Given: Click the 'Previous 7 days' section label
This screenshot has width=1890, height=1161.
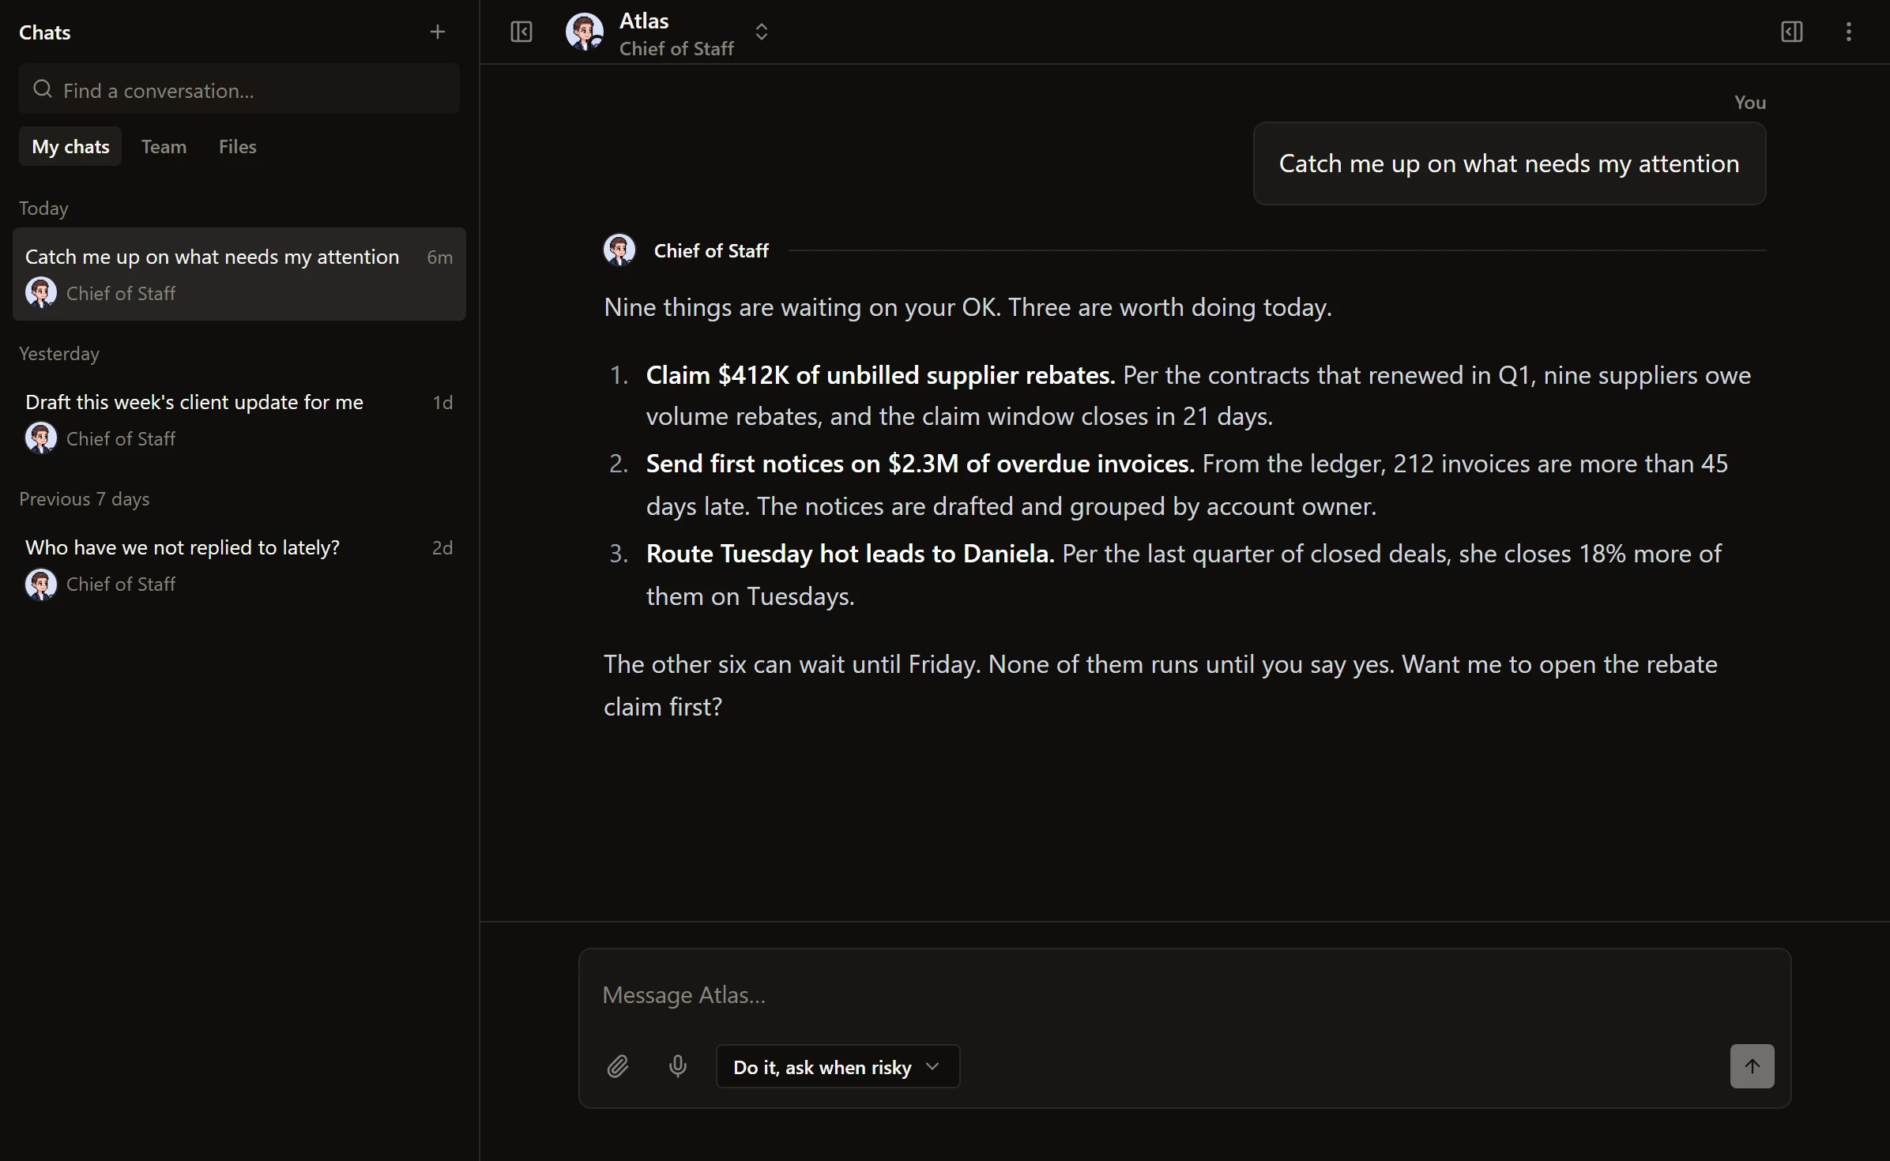Looking at the screenshot, I should [85, 498].
